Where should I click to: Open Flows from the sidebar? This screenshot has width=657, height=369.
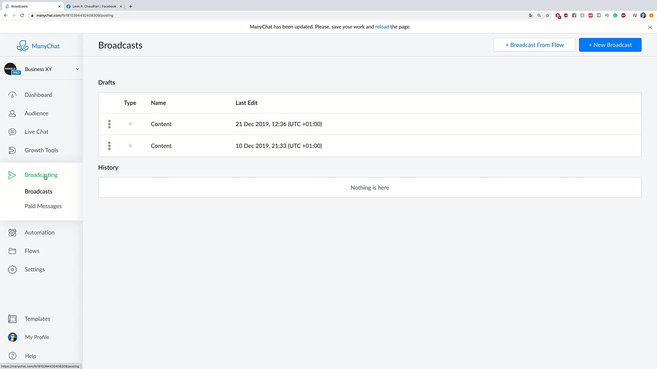(x=32, y=251)
